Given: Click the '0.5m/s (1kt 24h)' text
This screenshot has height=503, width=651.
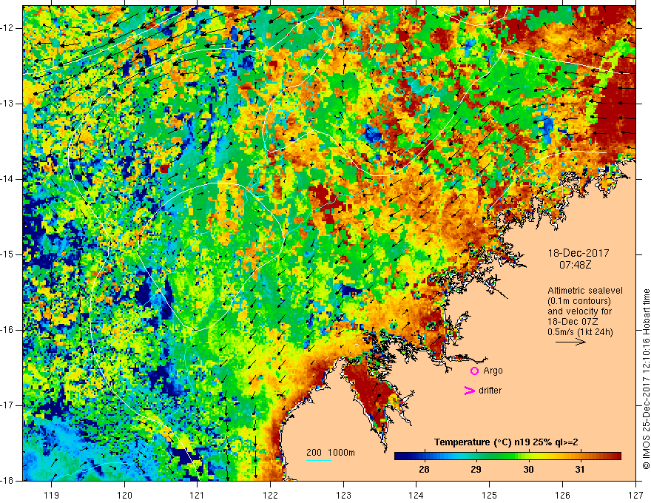Looking at the screenshot, I should [x=580, y=332].
